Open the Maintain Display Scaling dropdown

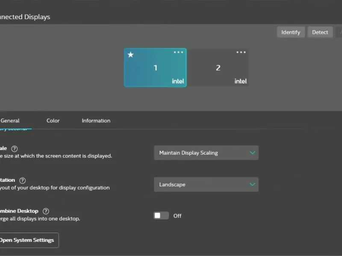(206, 153)
